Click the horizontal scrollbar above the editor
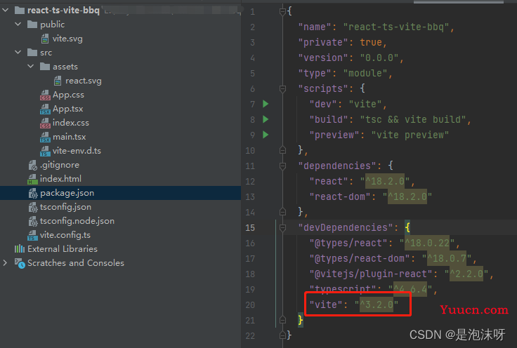The image size is (517, 348). [x=458, y=1]
